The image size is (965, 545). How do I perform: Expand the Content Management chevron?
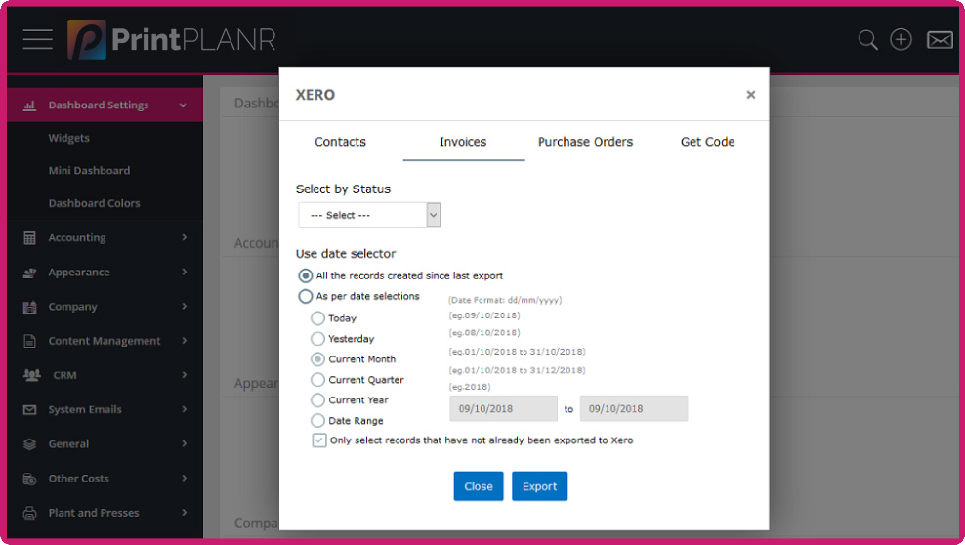[x=184, y=341]
